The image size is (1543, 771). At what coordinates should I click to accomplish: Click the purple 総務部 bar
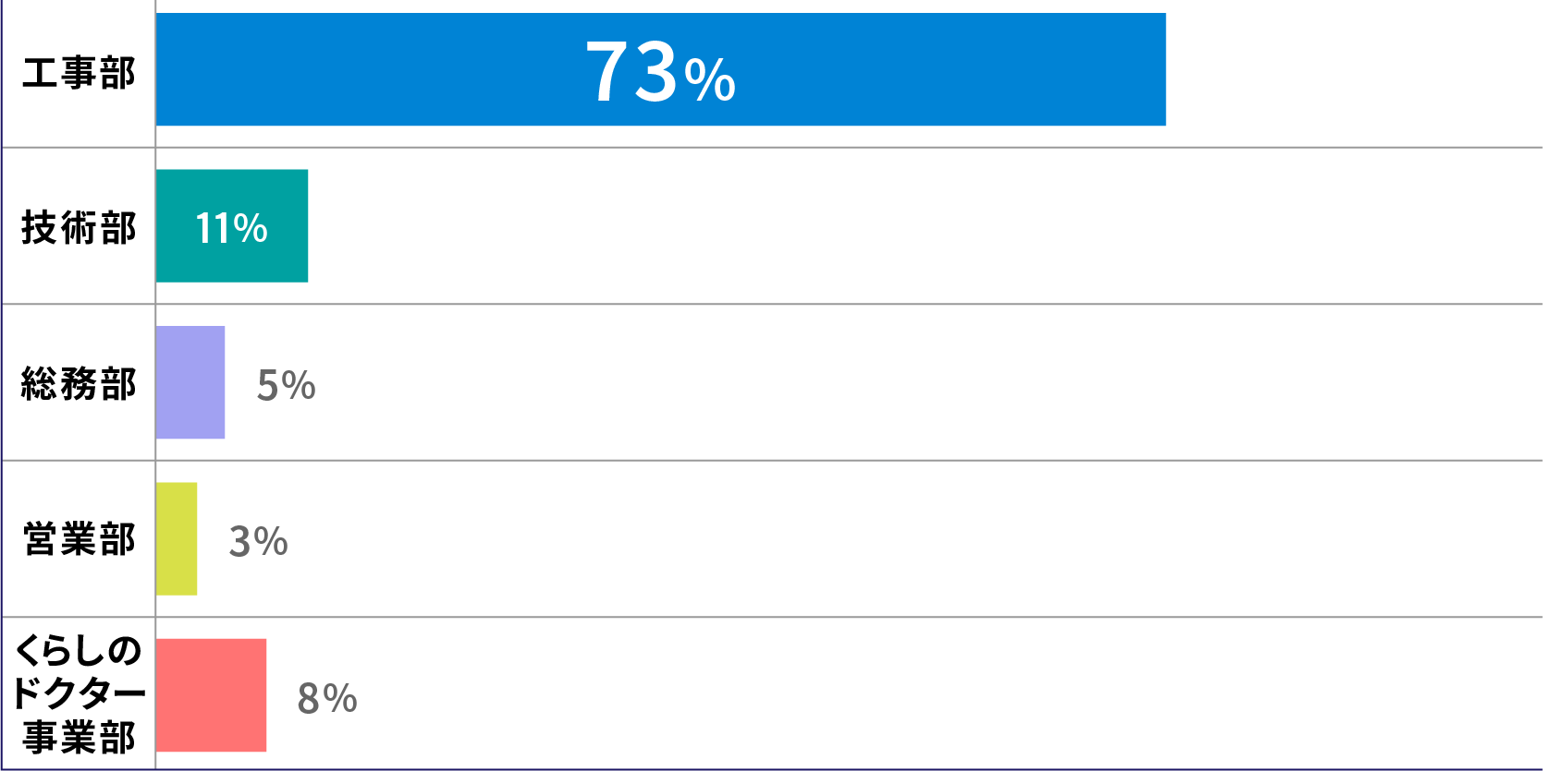coord(190,382)
